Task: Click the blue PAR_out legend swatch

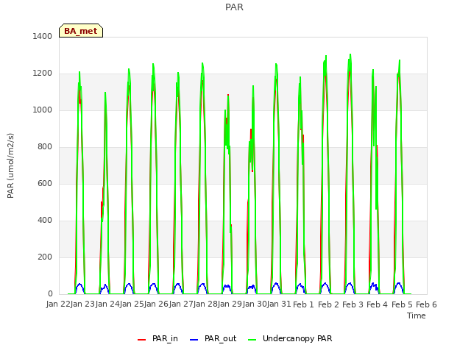Action: click(194, 340)
